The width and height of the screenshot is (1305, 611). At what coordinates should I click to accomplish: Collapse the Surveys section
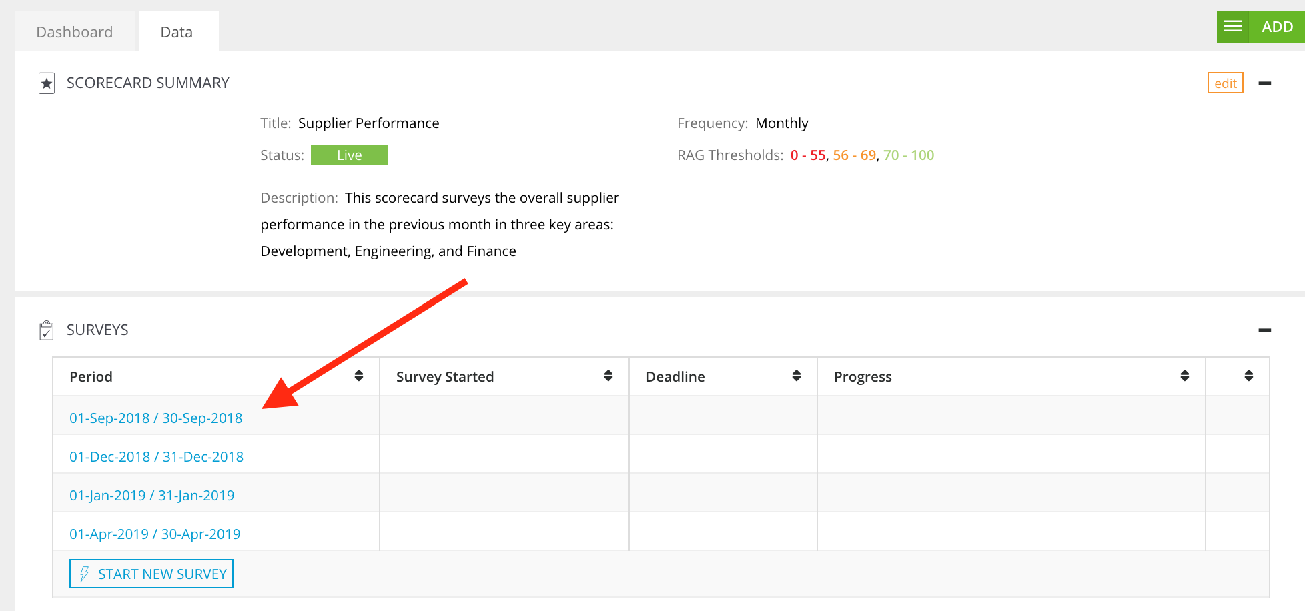tap(1264, 330)
